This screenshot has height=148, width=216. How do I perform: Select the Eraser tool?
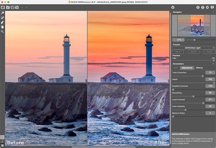[2, 22]
